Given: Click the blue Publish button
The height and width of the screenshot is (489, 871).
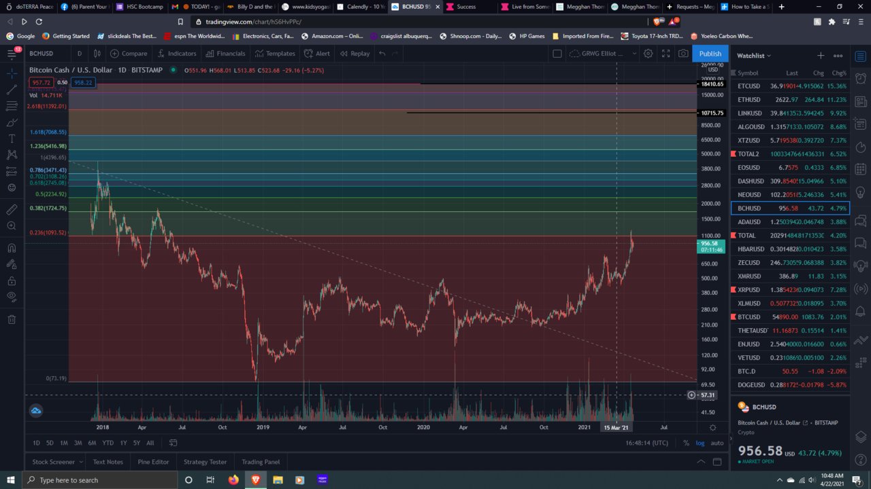Looking at the screenshot, I should click(x=710, y=54).
